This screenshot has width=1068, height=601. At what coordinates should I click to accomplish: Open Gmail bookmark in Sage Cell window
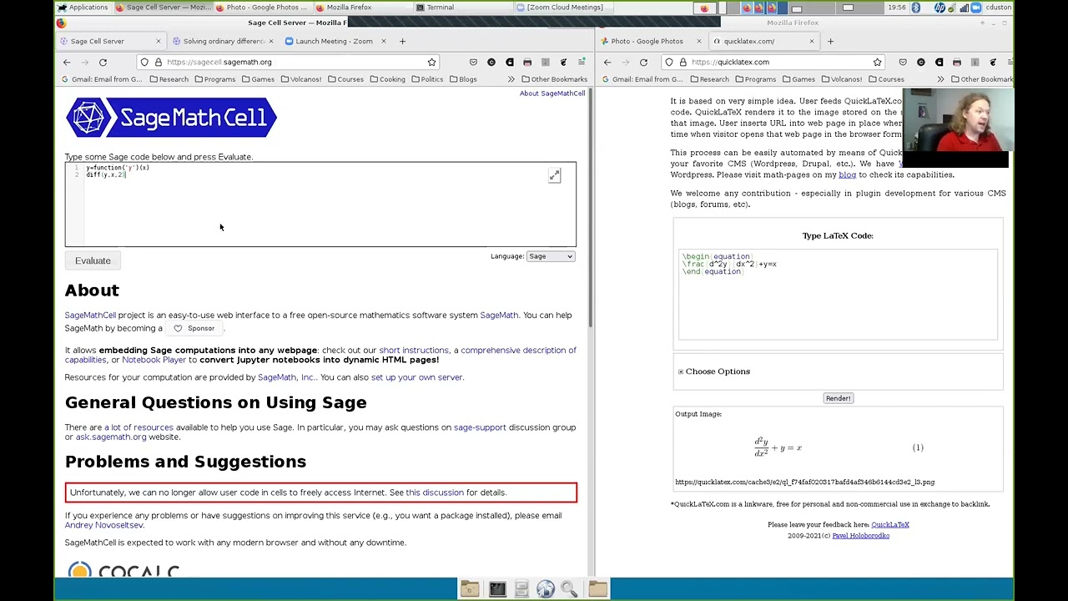102,79
